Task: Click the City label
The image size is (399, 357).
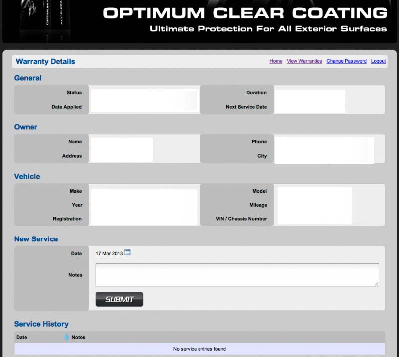Action: (x=262, y=156)
